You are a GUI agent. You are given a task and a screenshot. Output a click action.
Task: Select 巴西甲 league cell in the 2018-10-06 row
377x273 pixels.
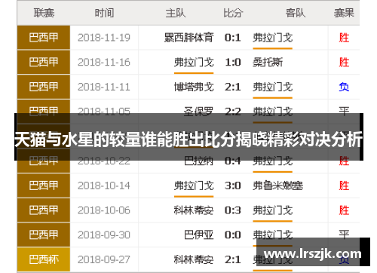click(x=44, y=210)
